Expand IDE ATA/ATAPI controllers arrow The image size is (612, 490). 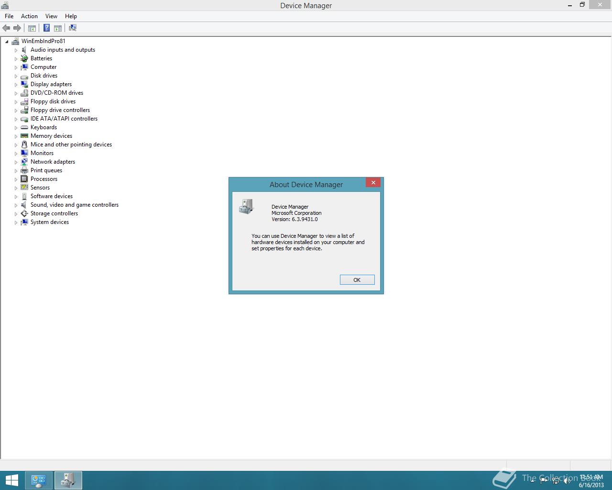coord(16,119)
